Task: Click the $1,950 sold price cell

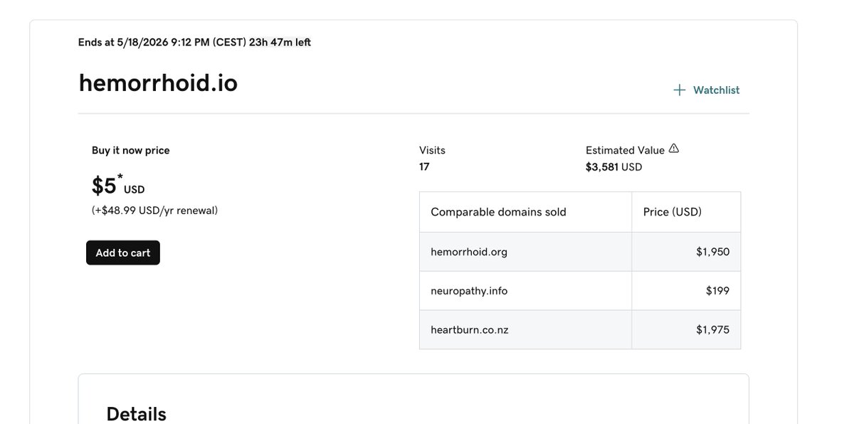Action: [x=712, y=252]
